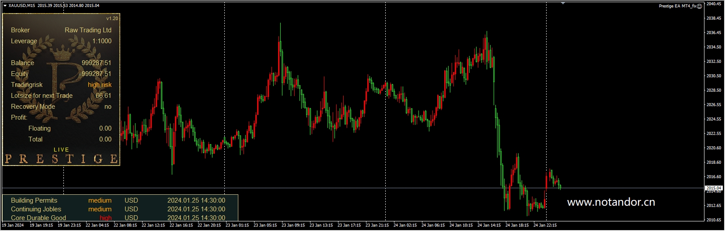Click the yellow LIVE indicator in the panel
This screenshot has height=231, width=725.
61,150
